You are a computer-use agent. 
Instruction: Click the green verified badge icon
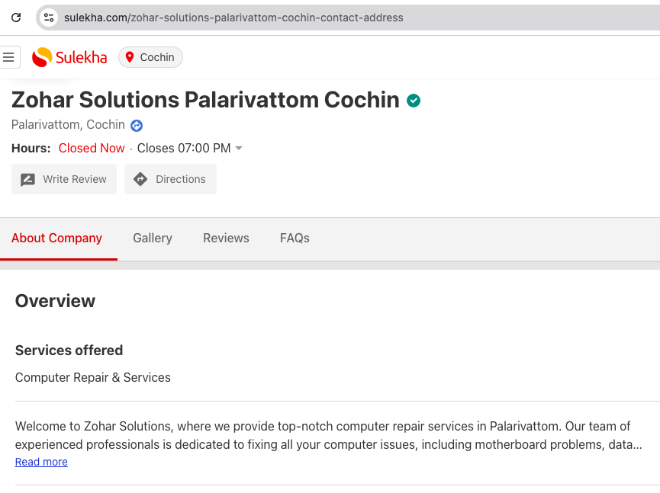[x=414, y=101]
